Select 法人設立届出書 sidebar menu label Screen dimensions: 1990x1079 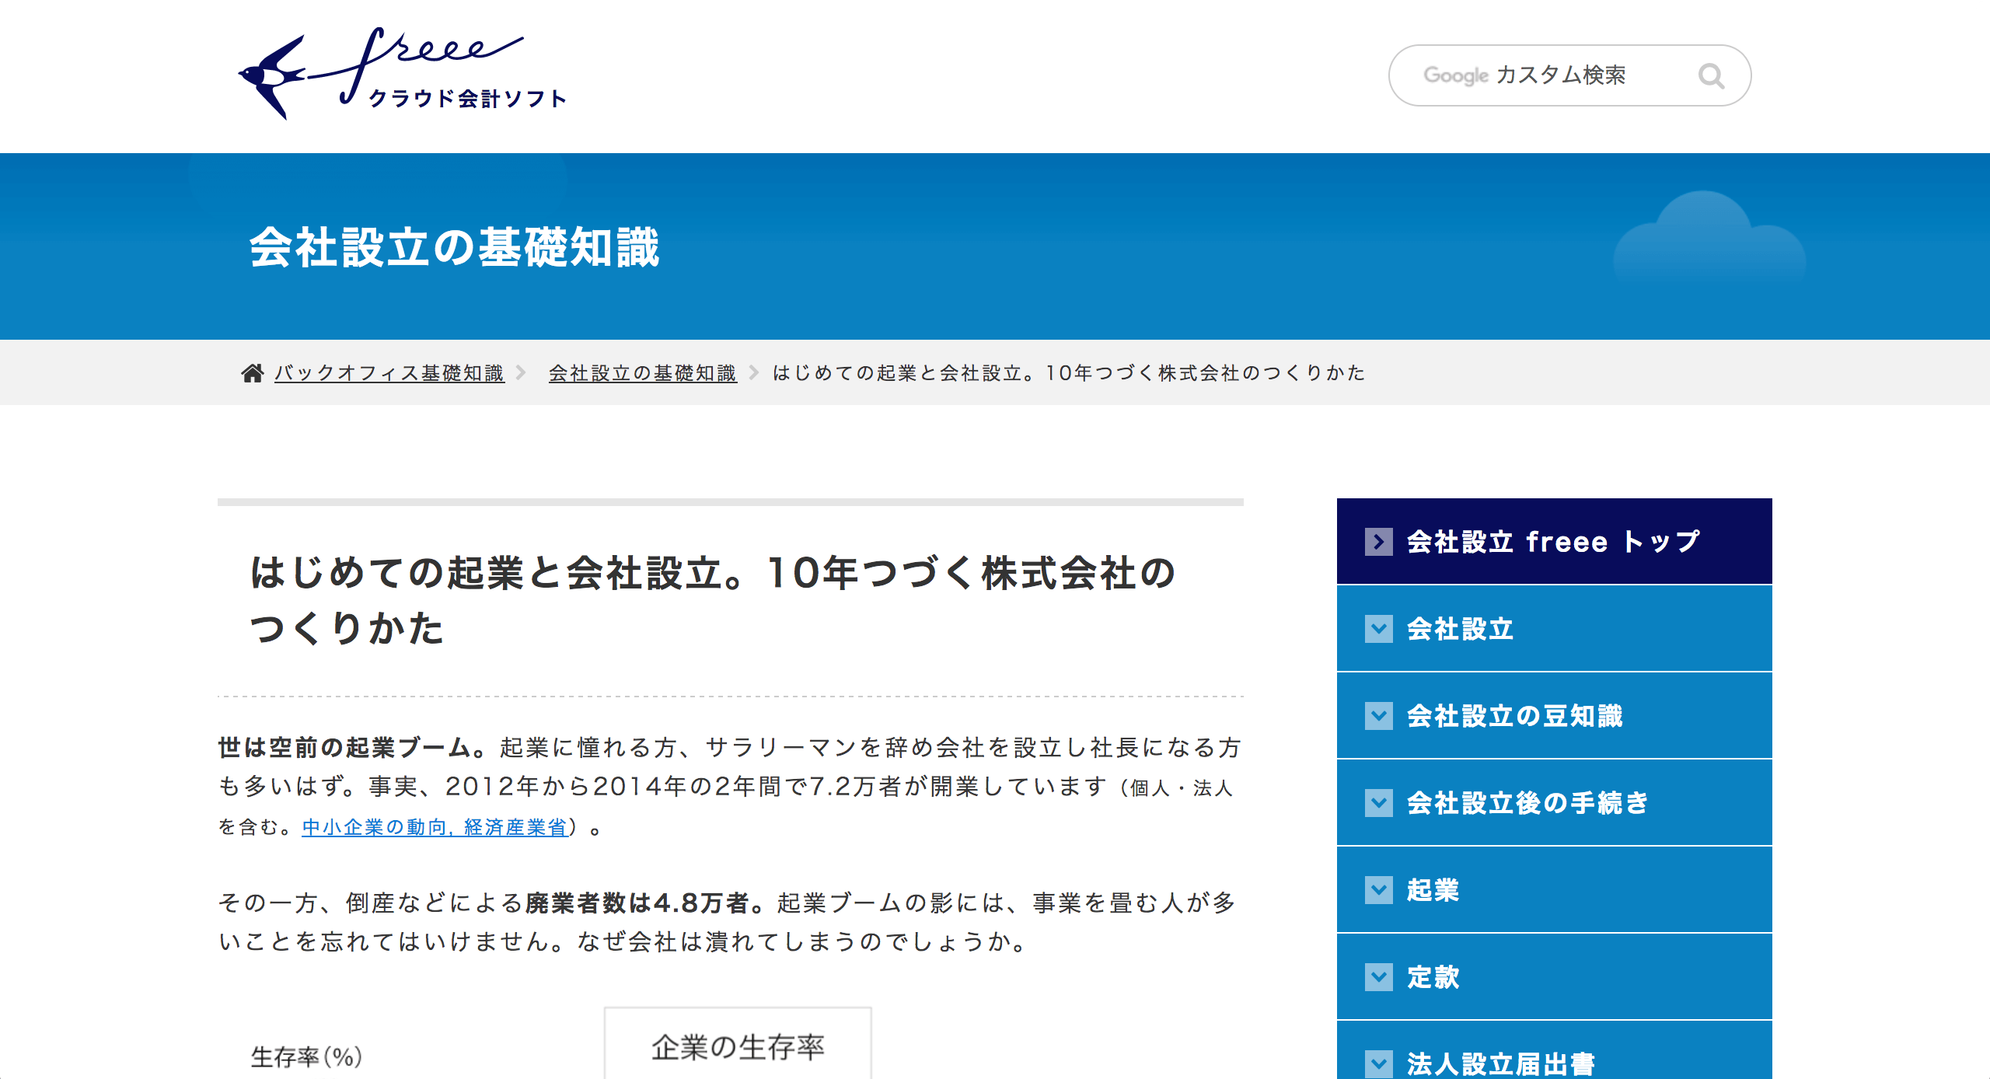tap(1501, 1063)
